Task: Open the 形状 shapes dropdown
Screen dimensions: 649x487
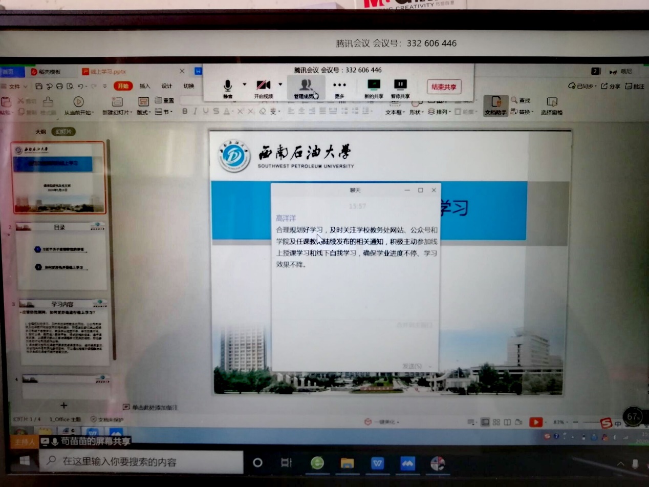Action: (416, 112)
